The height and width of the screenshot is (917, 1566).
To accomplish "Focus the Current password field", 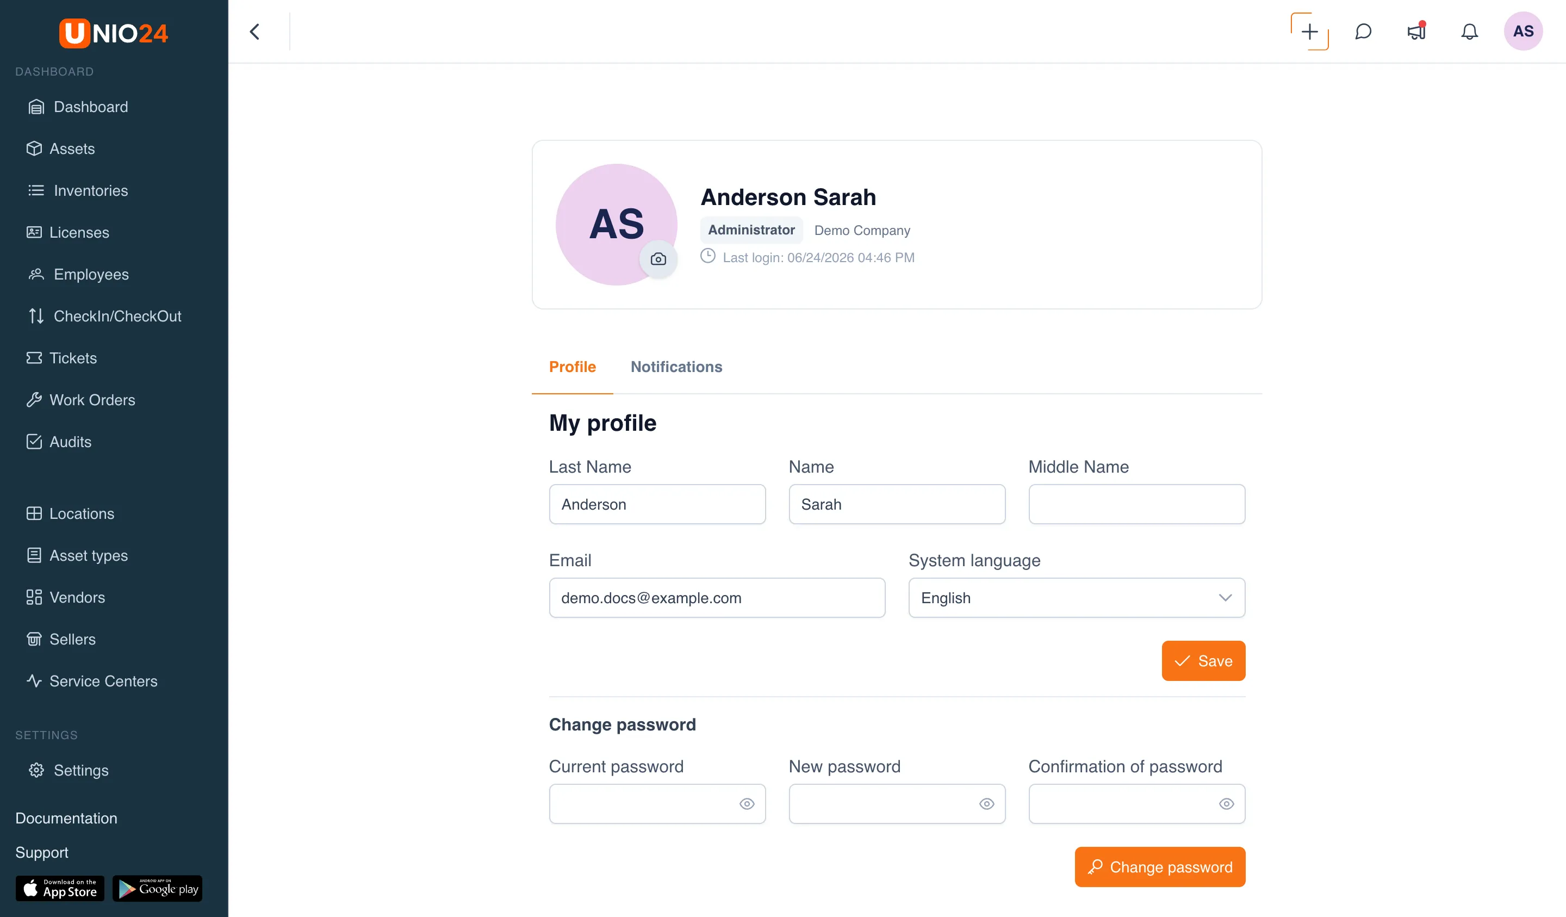I will point(657,804).
